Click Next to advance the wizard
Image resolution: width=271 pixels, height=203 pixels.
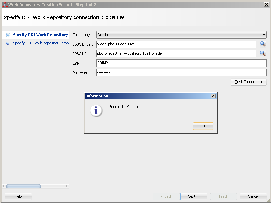[193, 196]
